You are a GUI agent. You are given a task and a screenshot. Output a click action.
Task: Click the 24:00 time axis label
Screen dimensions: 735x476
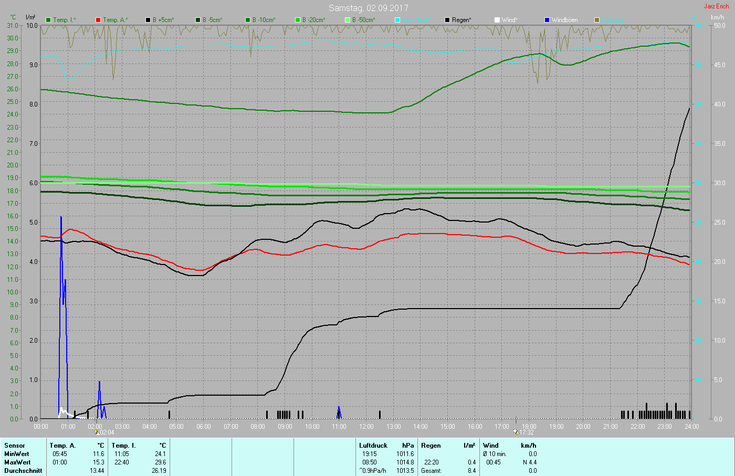[x=691, y=427]
